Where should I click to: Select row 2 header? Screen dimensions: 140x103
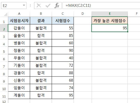(4, 28)
